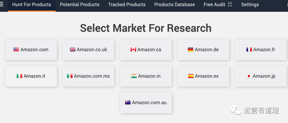This screenshot has height=123, width=288.
Task: Click the US flag icon
Action: click(x=16, y=50)
